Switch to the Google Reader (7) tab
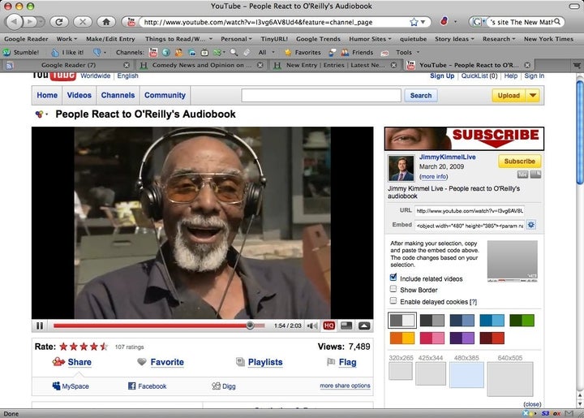Screen dimensions: 584x418 (68, 65)
